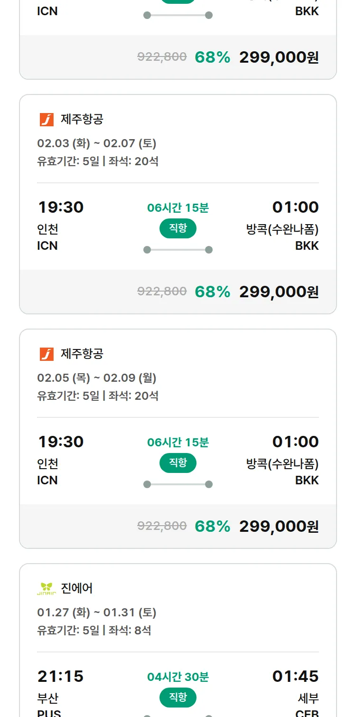The image size is (356, 717).
Task: Tap the 직항 badge on the Jin Air flight
Action: coord(178,698)
